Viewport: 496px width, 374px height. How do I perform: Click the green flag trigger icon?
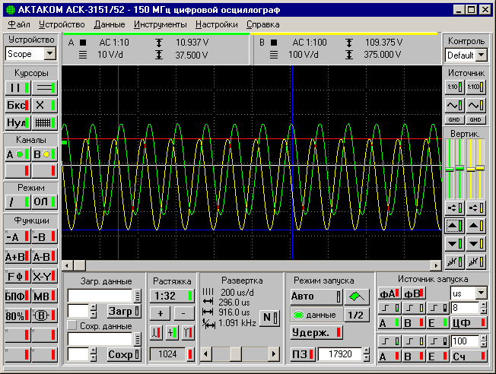(357, 296)
